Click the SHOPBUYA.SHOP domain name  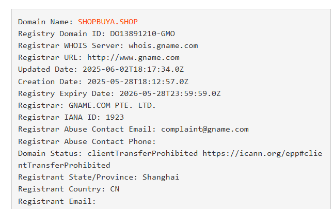tap(108, 22)
